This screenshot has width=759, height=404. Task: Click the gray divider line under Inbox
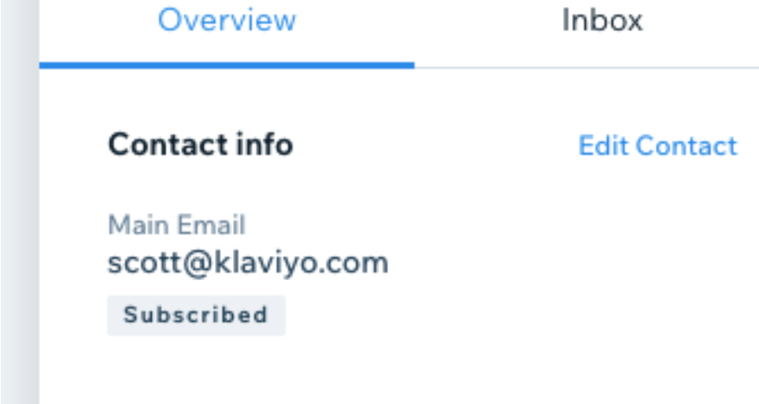(x=587, y=68)
